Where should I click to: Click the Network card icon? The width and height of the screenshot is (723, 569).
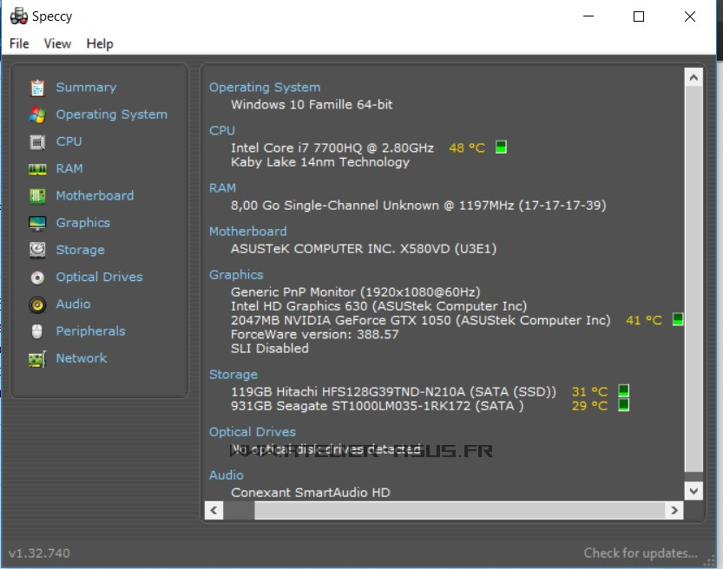pyautogui.click(x=37, y=359)
